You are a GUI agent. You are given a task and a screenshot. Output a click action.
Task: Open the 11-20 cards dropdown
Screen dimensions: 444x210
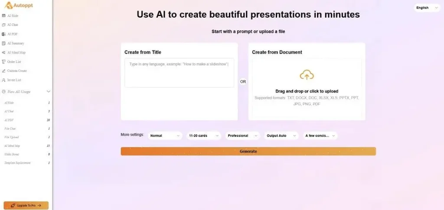click(204, 136)
